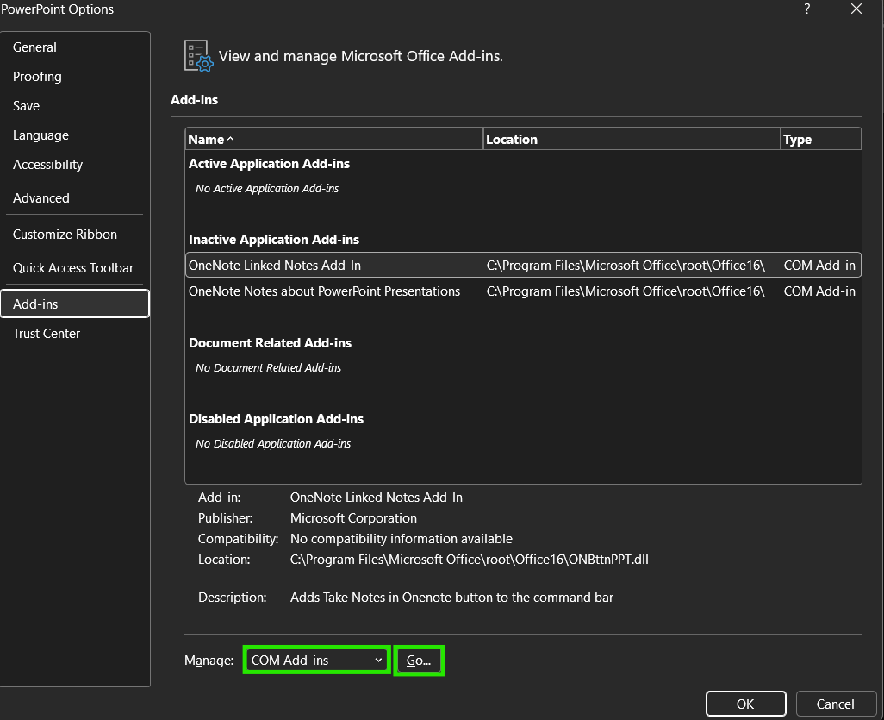Click 'No compatibility information available' text
This screenshot has width=884, height=720.
click(402, 539)
